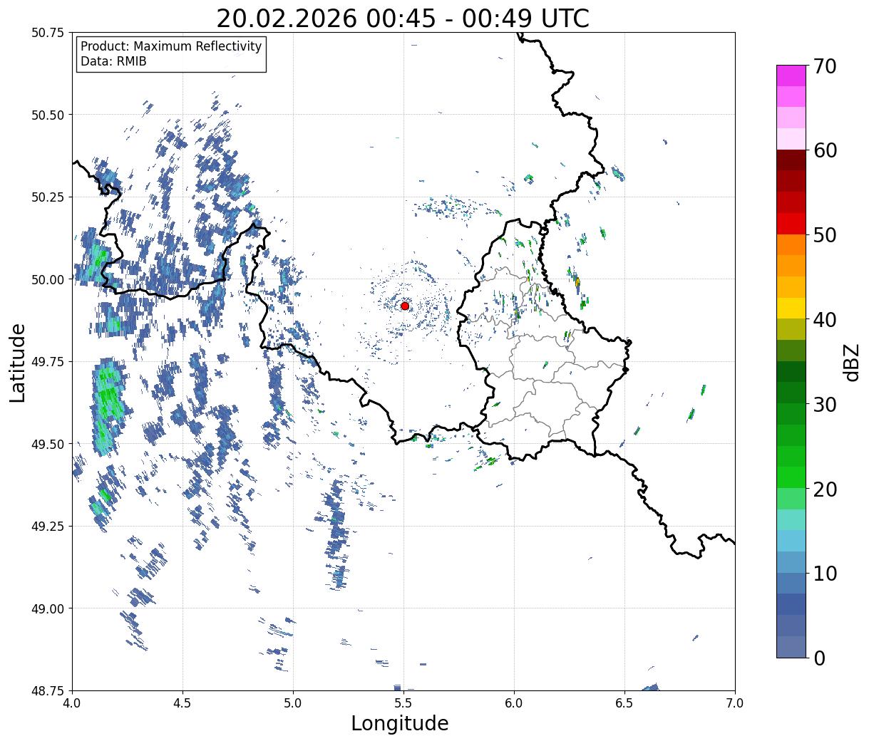
Task: Click the Latitude axis label
Action: coord(18,363)
